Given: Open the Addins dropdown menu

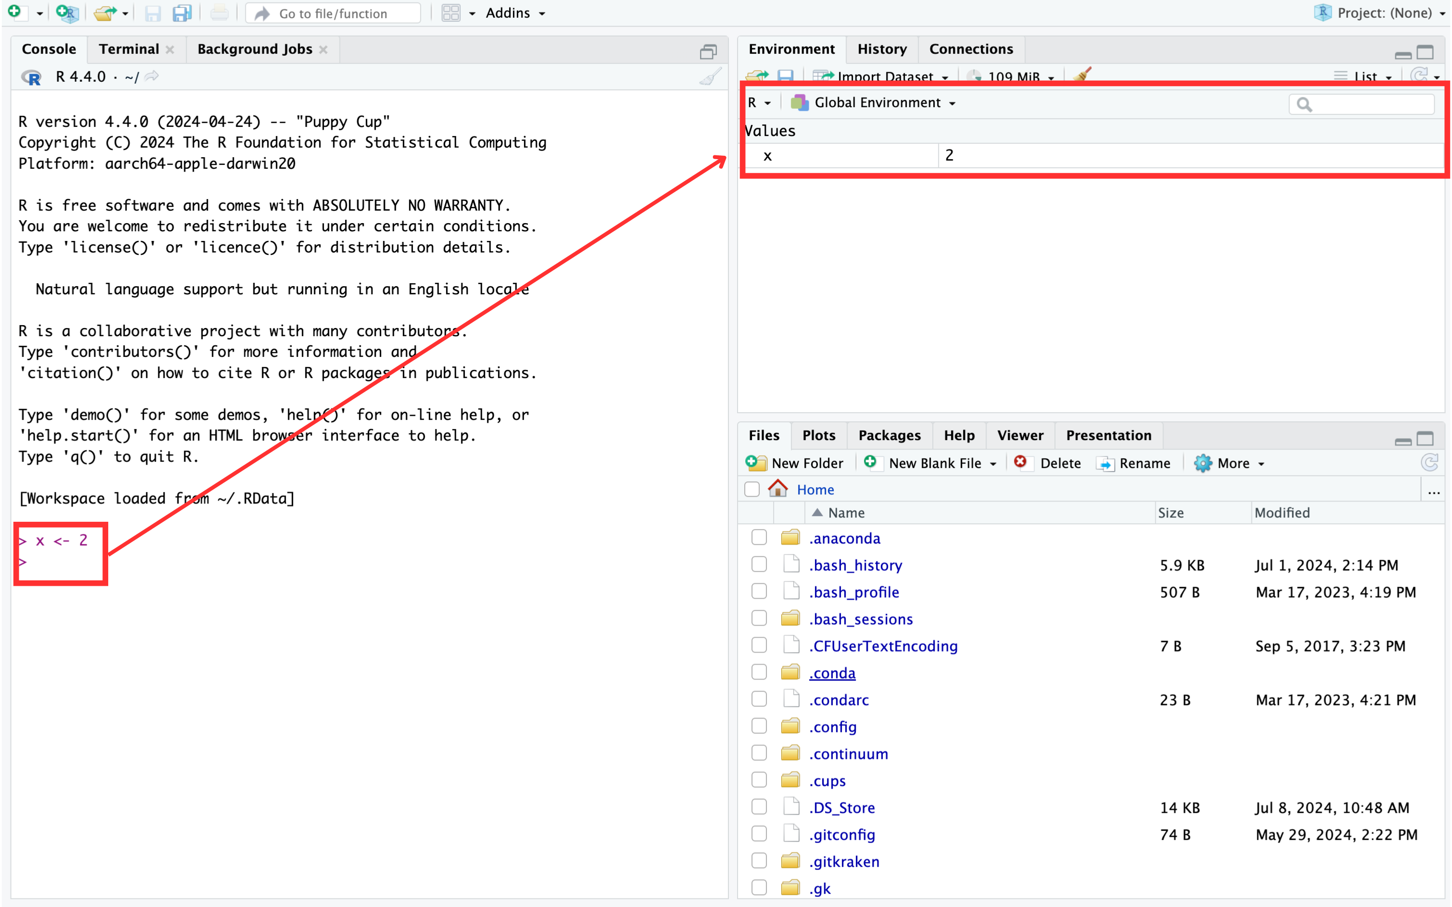Looking at the screenshot, I should pyautogui.click(x=515, y=13).
